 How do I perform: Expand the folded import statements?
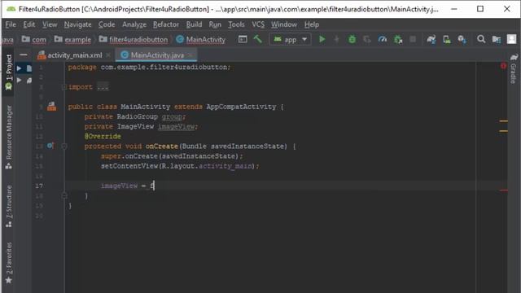(103, 87)
